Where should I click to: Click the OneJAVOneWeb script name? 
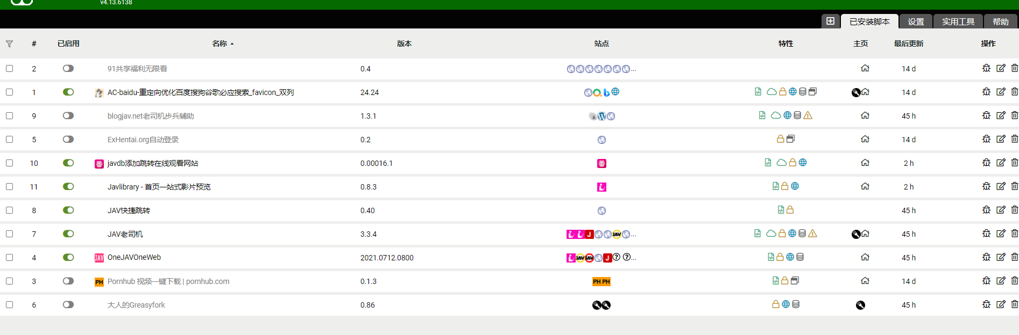[134, 257]
